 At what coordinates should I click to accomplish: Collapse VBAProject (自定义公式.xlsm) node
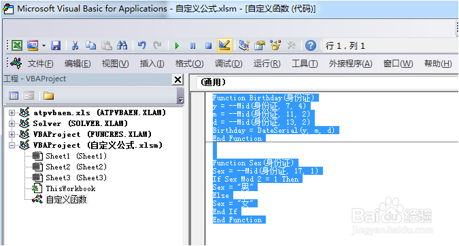pos(12,145)
